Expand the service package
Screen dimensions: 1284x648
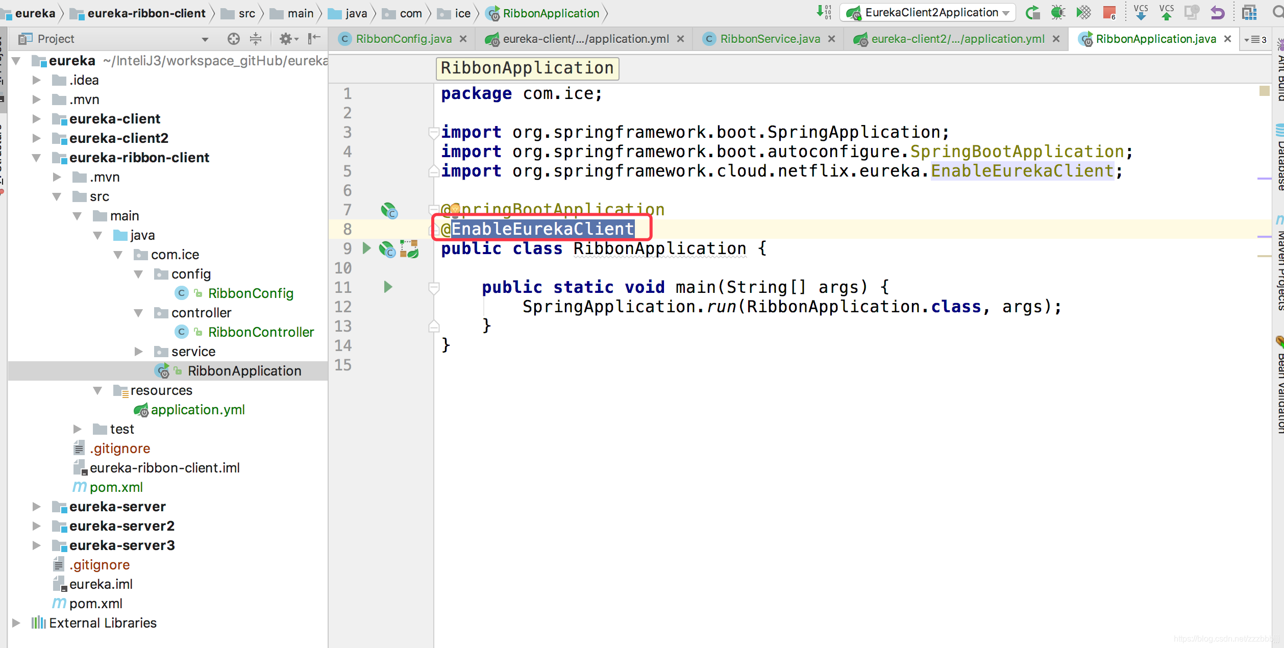coord(138,352)
